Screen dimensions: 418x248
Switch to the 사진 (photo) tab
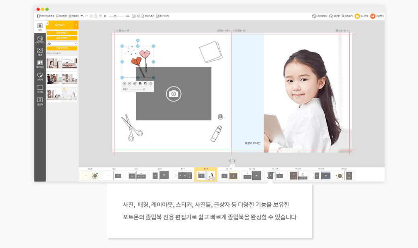(x=40, y=27)
